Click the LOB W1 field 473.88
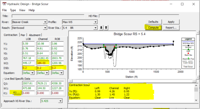 coord(28,88)
